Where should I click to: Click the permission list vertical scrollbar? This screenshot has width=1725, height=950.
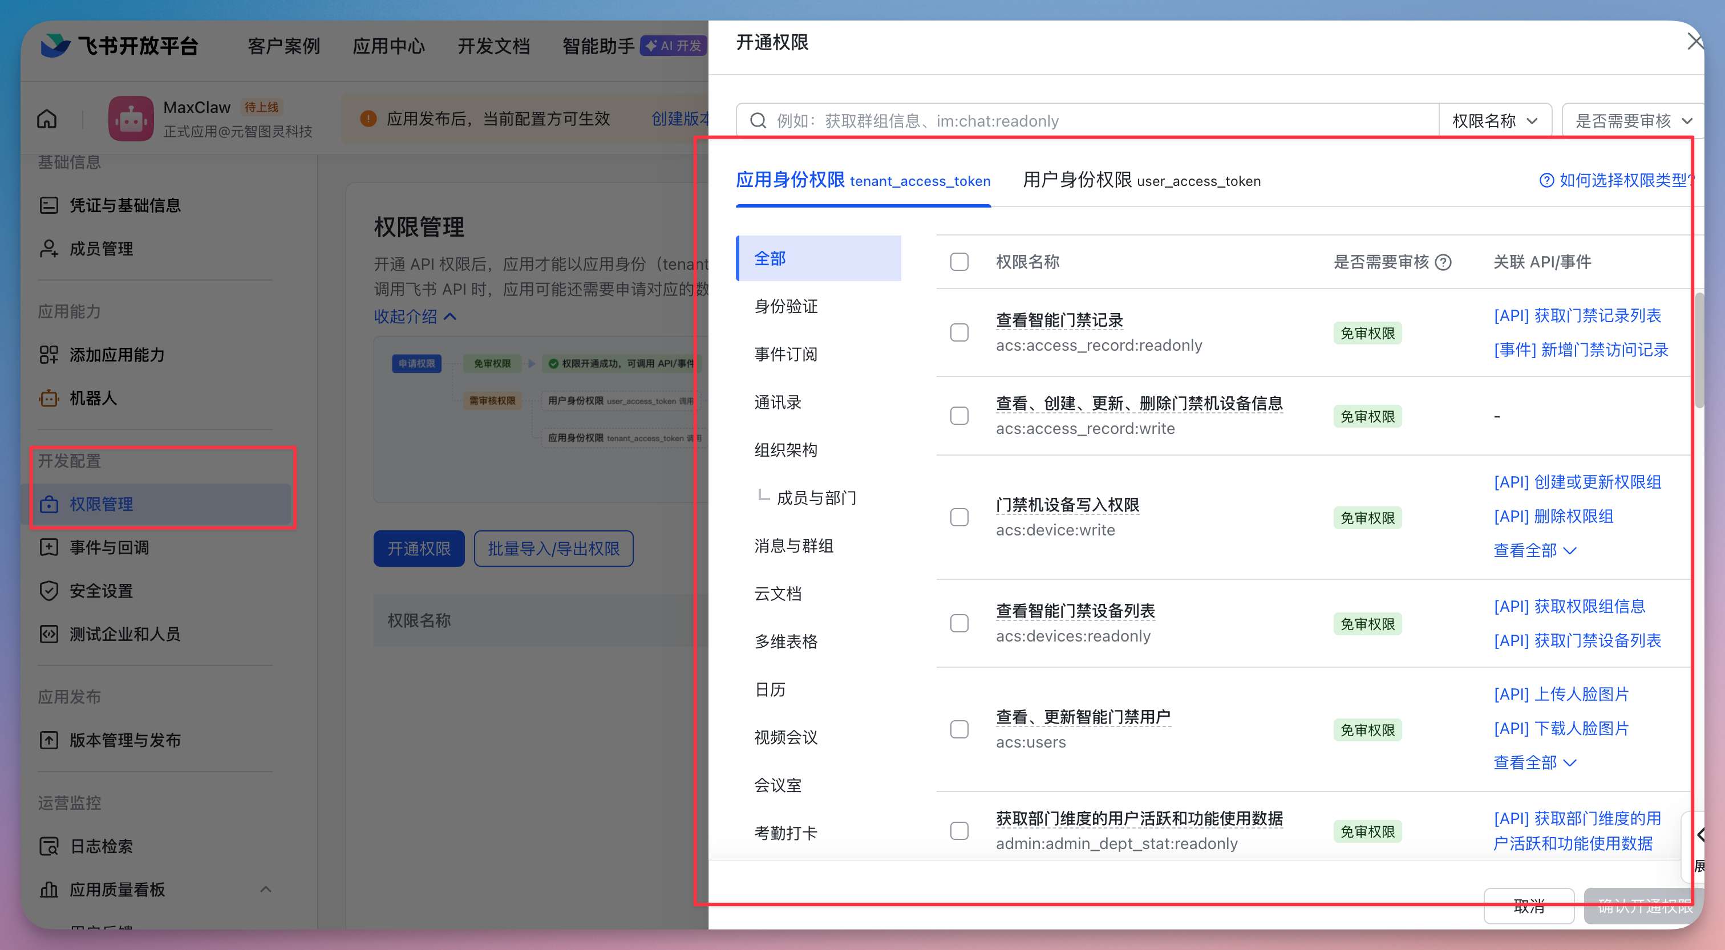1699,350
